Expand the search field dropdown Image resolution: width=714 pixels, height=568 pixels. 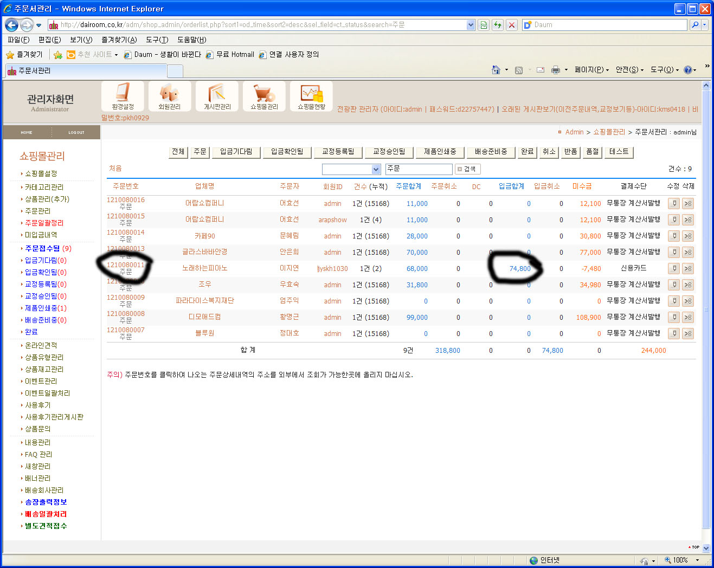(376, 170)
